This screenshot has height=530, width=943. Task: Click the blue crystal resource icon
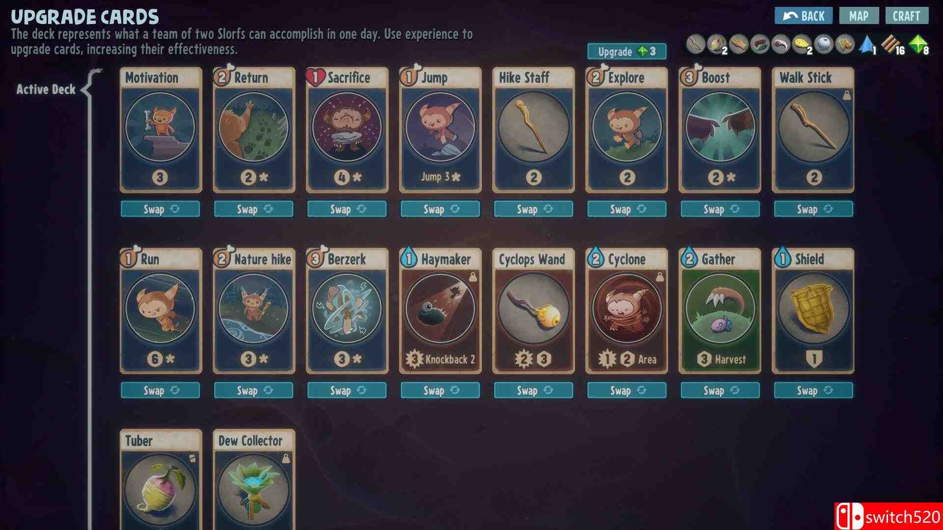coord(867,45)
